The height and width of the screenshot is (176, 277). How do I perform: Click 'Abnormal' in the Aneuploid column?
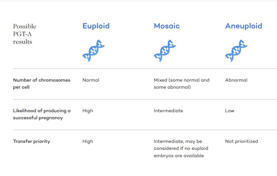(236, 80)
